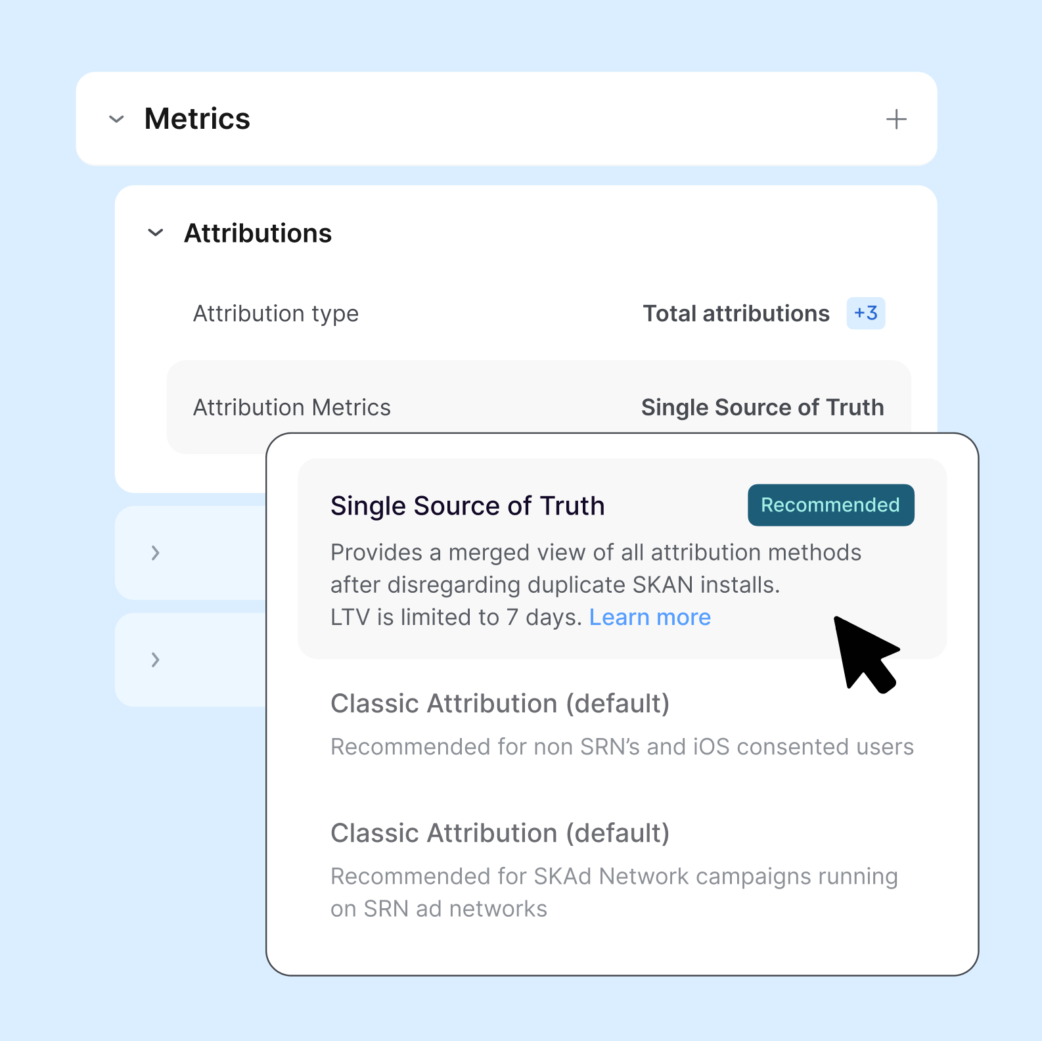The image size is (1042, 1041).
Task: Expand the bottommost collapsed section chevron
Action: [x=156, y=660]
